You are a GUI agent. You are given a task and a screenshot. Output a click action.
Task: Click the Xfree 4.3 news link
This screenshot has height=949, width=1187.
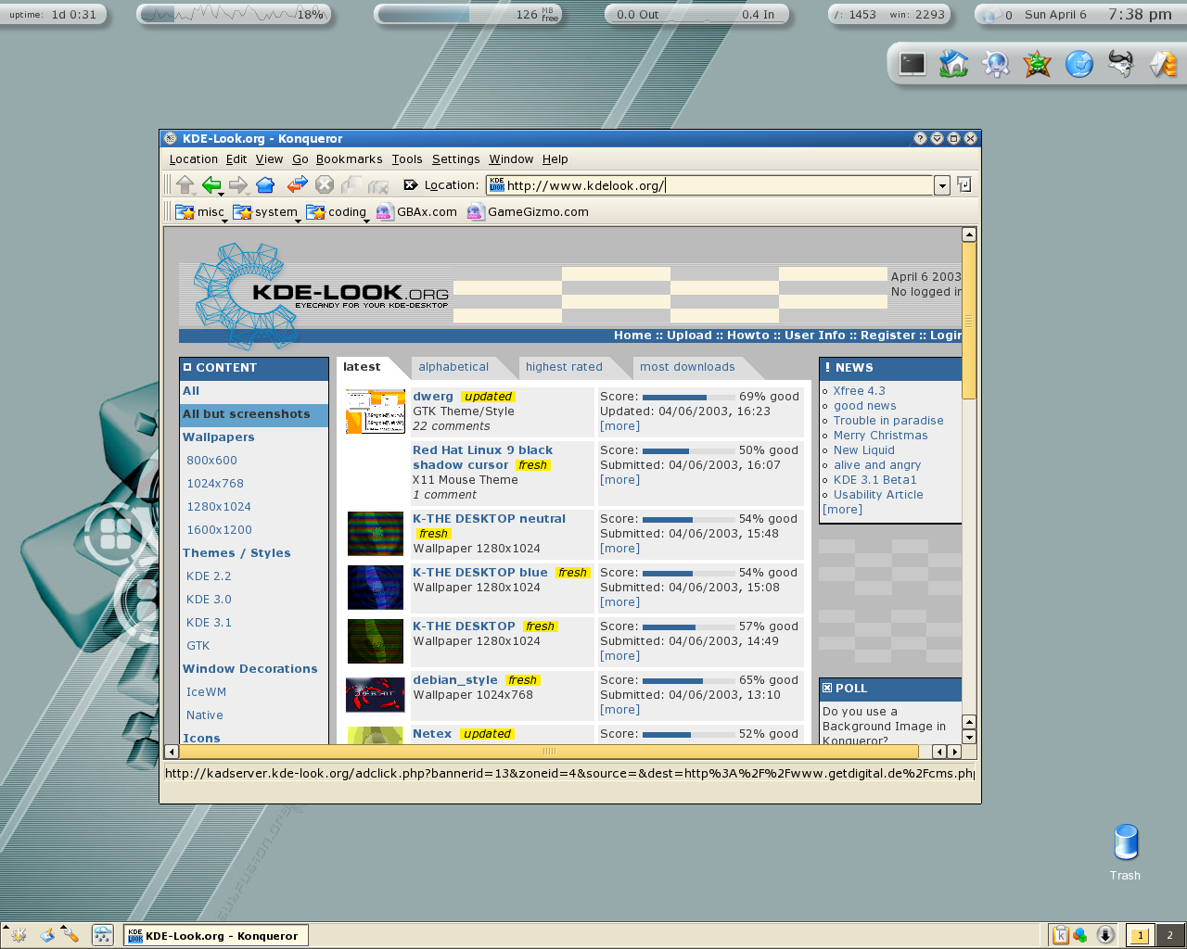pyautogui.click(x=859, y=391)
